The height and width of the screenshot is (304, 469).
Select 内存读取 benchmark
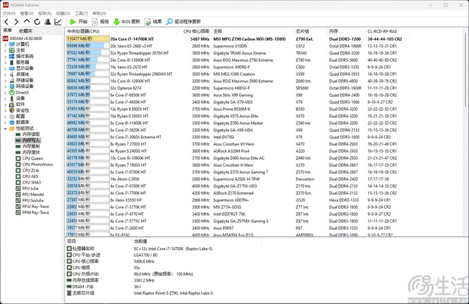[x=31, y=134]
